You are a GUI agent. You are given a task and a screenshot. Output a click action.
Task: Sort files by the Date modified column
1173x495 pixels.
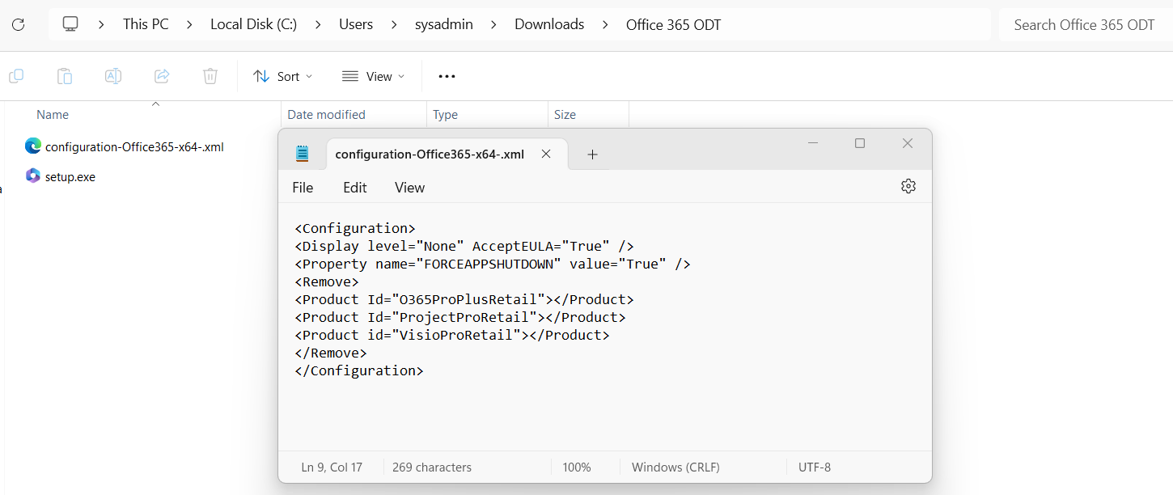325,114
